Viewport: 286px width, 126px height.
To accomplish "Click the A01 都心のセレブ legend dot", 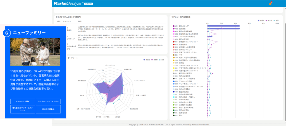I will [173, 26].
